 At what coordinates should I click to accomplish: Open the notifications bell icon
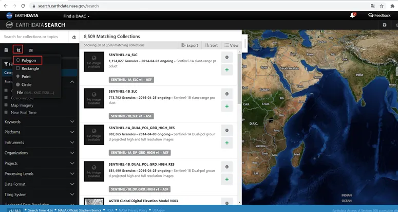[353, 15]
